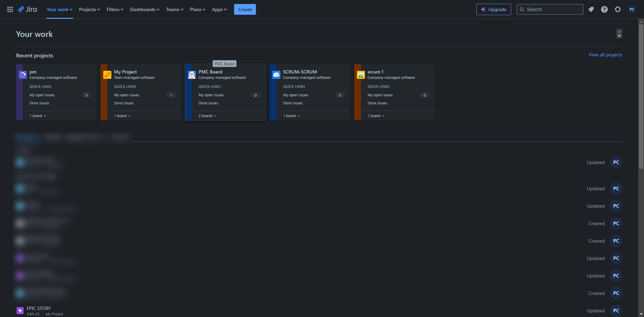
Task: Open srcum 1 title link
Action: coord(375,72)
